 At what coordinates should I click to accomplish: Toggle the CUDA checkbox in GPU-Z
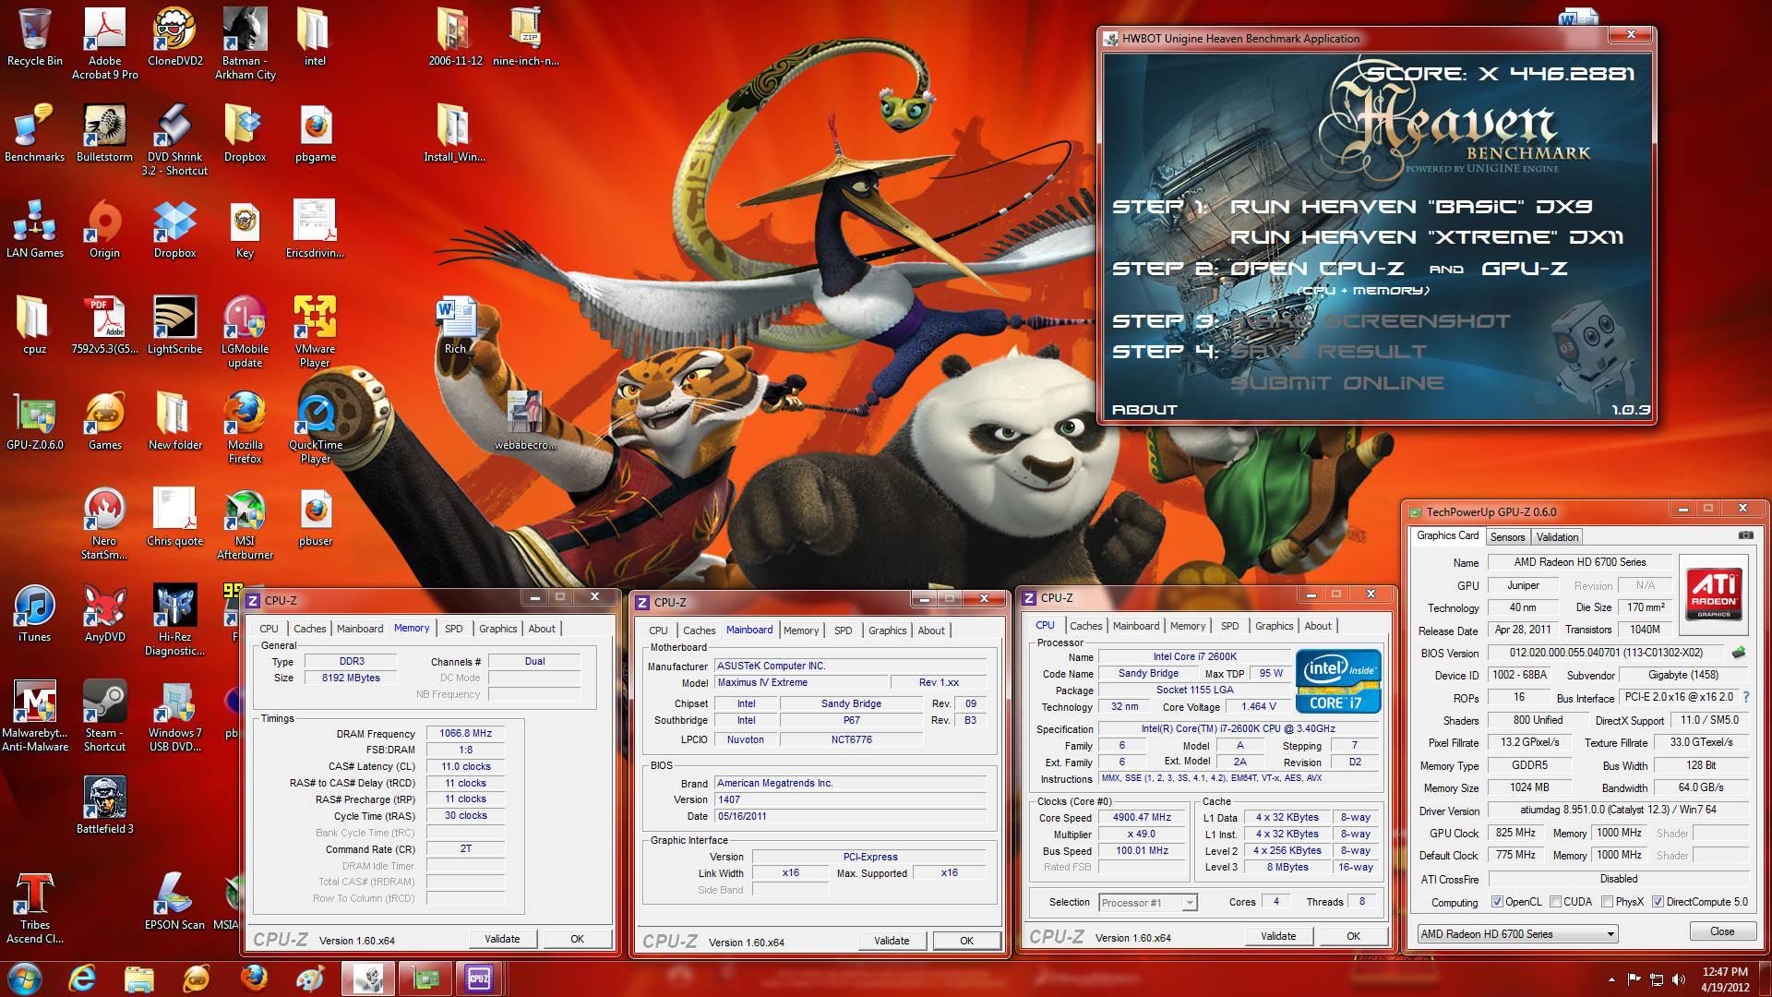[x=1556, y=902]
